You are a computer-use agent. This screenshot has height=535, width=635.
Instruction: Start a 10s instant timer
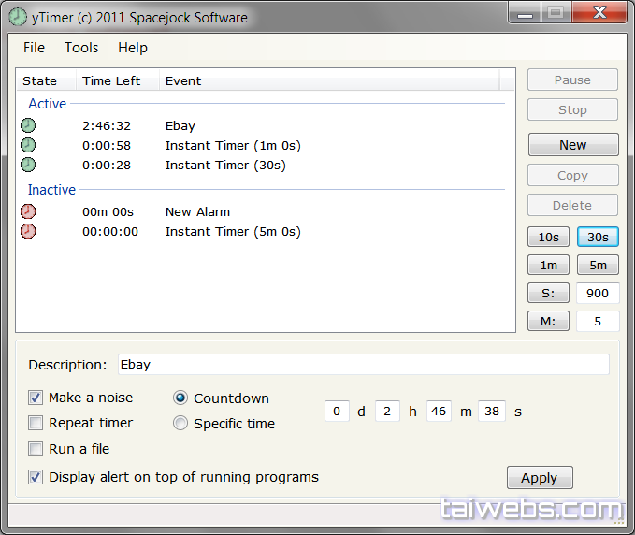click(549, 237)
